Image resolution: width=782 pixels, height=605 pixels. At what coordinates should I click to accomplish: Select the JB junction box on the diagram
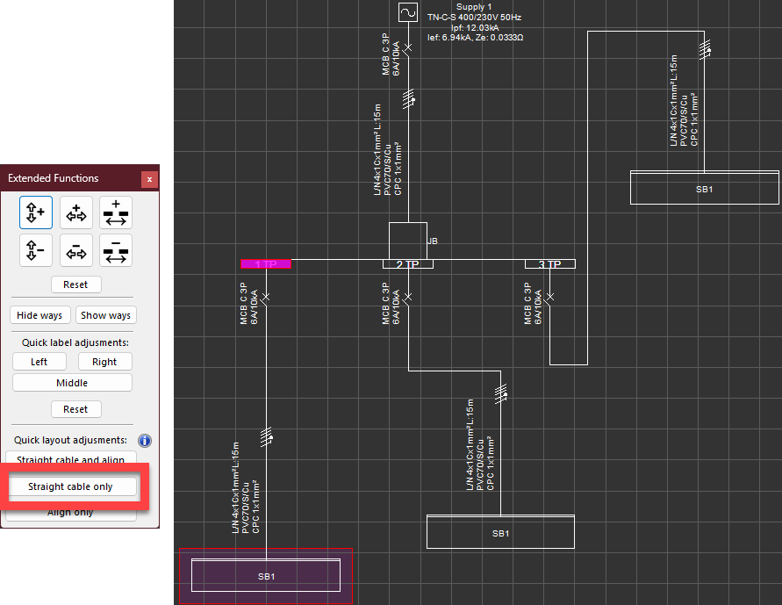click(407, 240)
